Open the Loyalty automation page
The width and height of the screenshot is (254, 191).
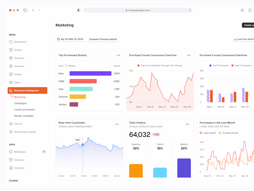(24, 110)
